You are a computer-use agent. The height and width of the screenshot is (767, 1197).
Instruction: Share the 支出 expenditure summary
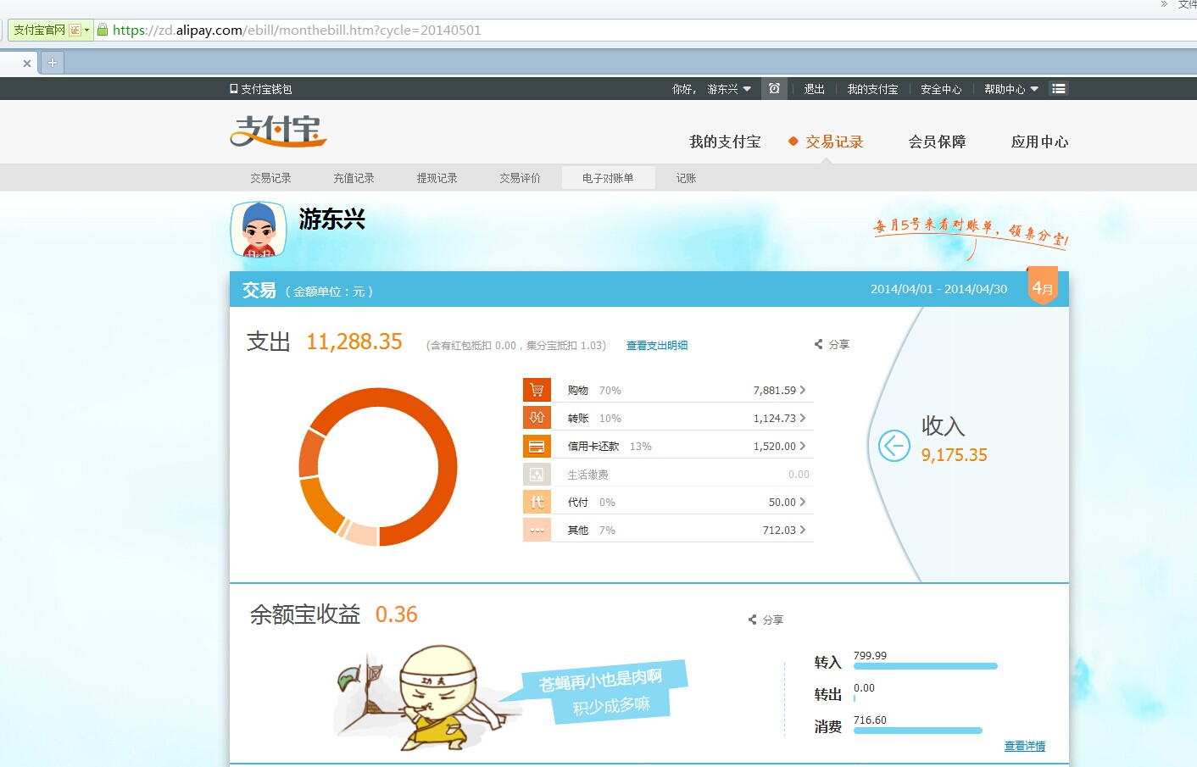832,344
